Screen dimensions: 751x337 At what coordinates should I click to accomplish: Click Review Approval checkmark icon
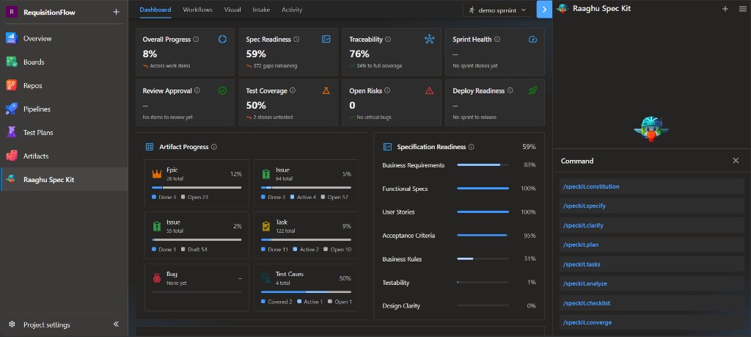point(223,90)
